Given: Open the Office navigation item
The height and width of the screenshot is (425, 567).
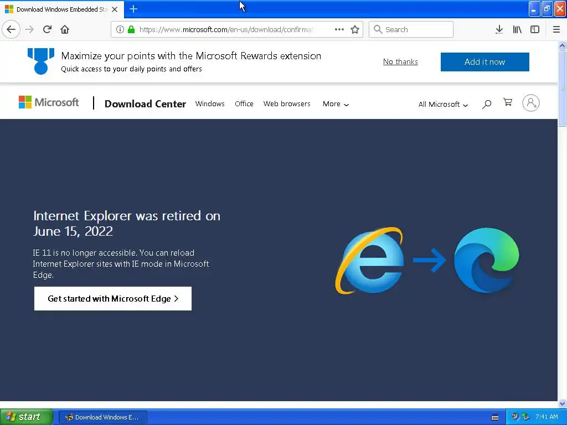Looking at the screenshot, I should [x=244, y=103].
